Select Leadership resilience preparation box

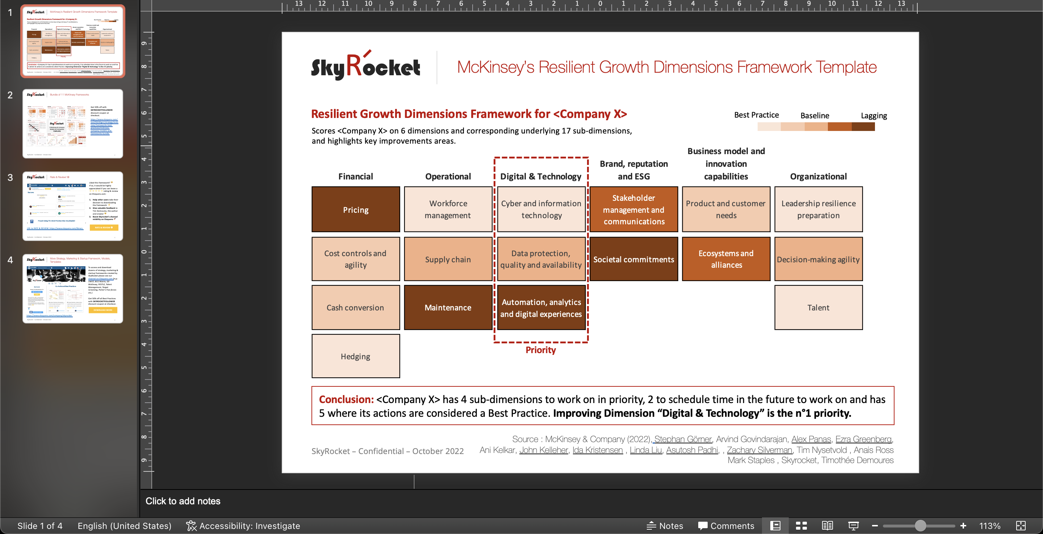[818, 209]
